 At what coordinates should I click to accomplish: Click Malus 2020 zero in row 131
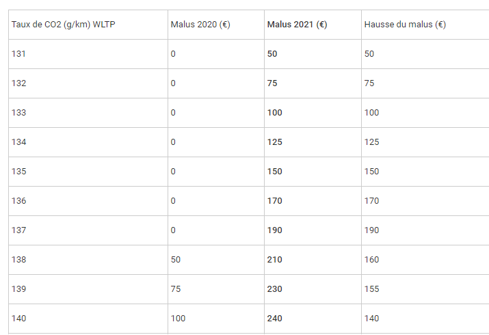(173, 54)
